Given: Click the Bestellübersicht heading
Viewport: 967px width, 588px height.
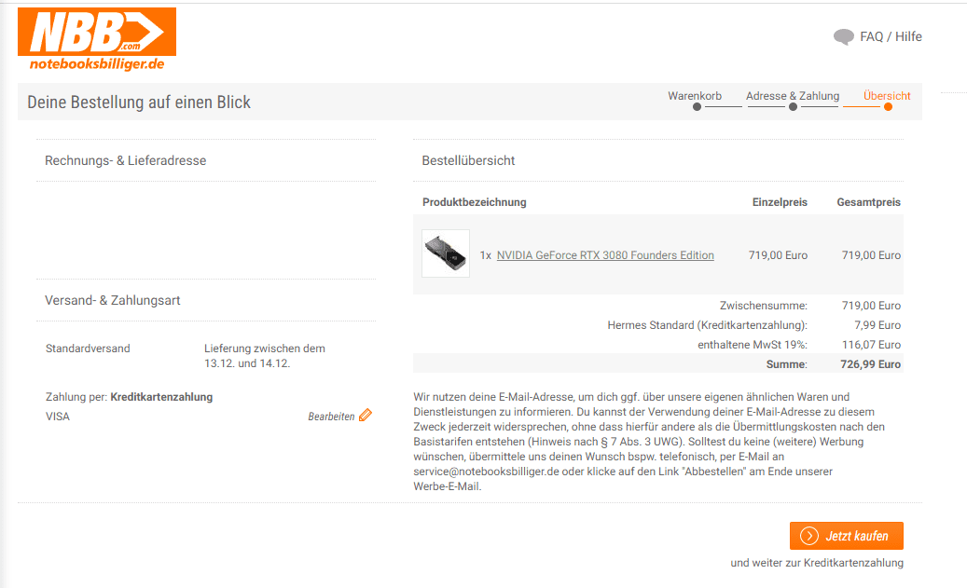Looking at the screenshot, I should (468, 160).
